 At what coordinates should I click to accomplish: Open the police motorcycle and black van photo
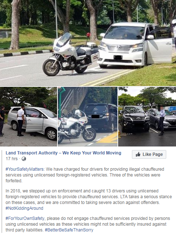tap(88, 116)
